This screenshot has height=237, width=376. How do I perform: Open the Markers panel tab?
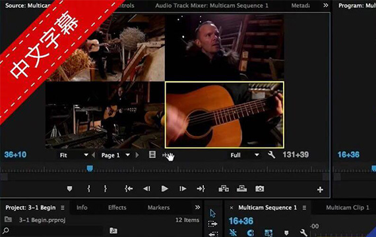158,207
